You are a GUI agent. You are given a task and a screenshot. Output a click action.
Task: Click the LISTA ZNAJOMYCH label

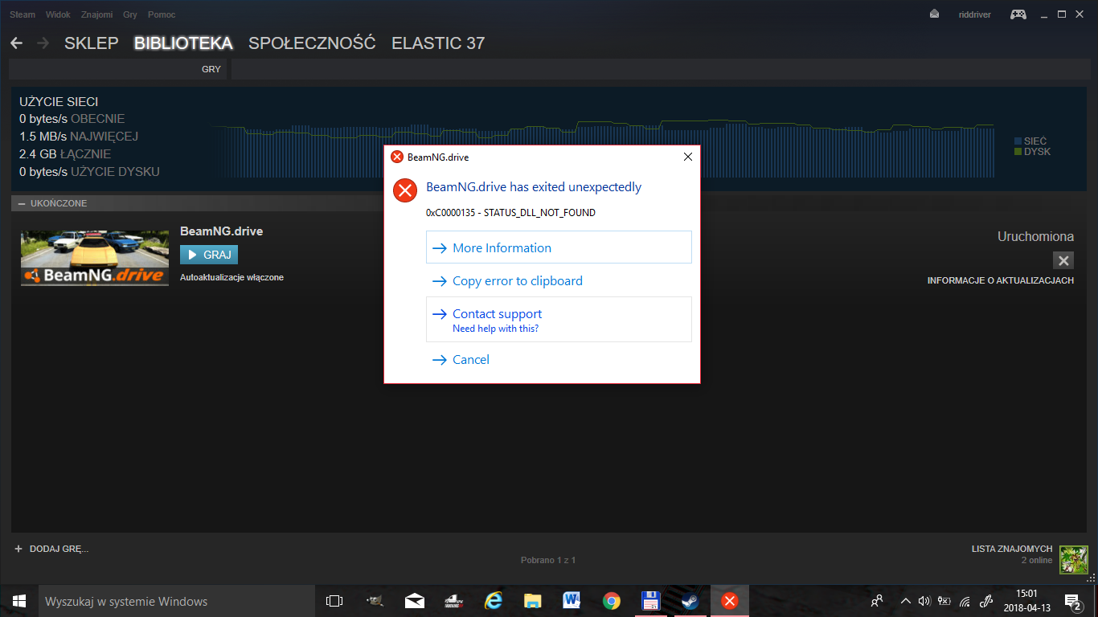click(x=1011, y=550)
